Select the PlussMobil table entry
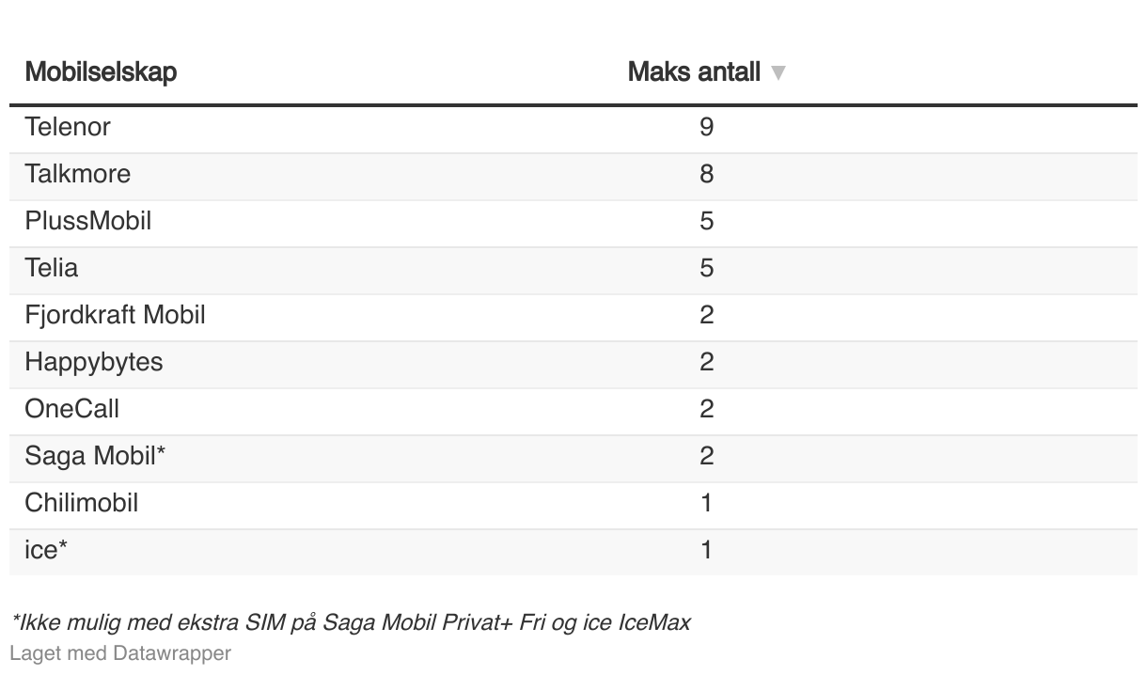The image size is (1147, 675). click(x=88, y=221)
